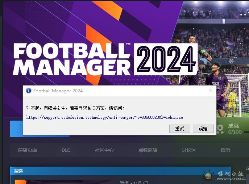This screenshot has width=249, height=184.
Task: Click the Football Manager 2024 logo banner
Action: point(105,59)
